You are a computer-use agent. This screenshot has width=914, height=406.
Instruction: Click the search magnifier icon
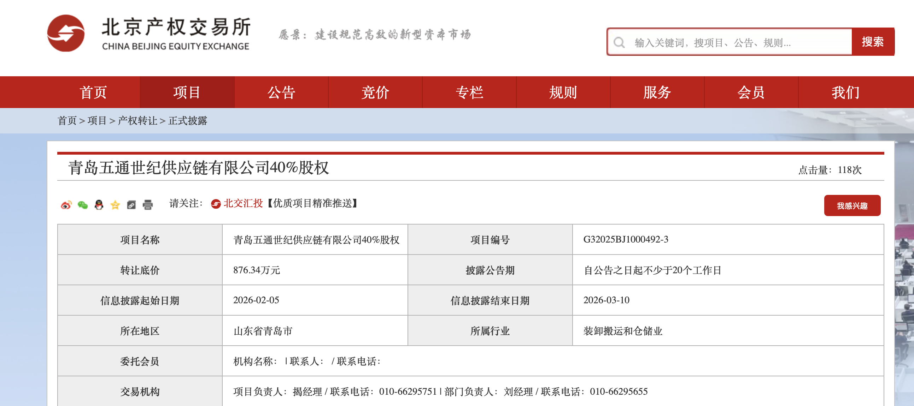pyautogui.click(x=619, y=42)
